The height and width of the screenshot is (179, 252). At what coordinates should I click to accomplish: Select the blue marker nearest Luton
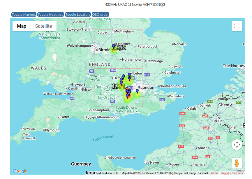[130, 75]
